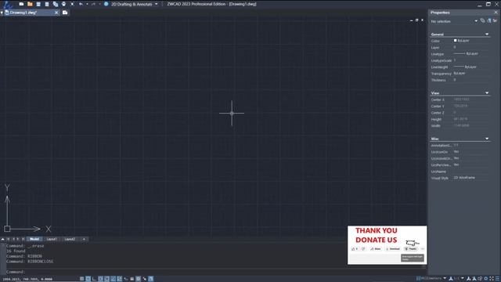Toggle Polar tracking in status bar
501x282 pixels.
[x=101, y=279]
